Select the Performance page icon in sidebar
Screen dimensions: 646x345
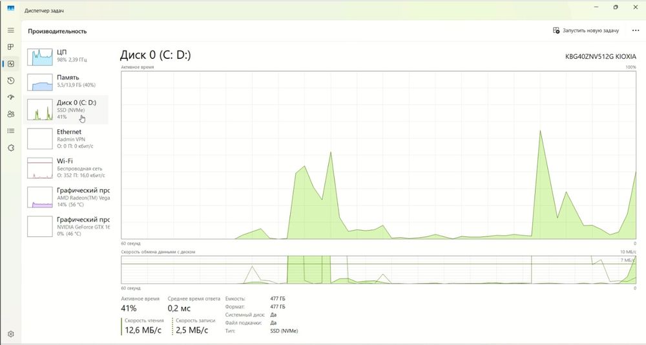click(11, 63)
